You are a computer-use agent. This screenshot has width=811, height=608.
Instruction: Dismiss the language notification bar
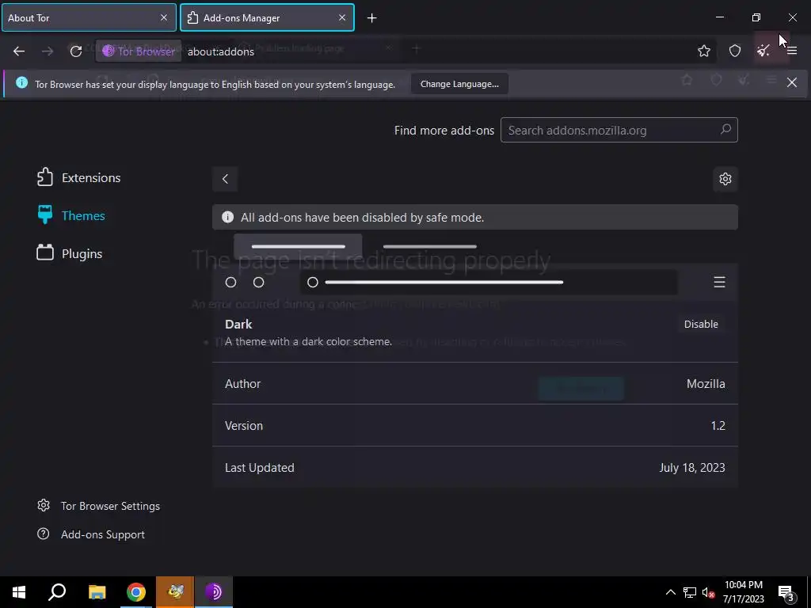(791, 82)
